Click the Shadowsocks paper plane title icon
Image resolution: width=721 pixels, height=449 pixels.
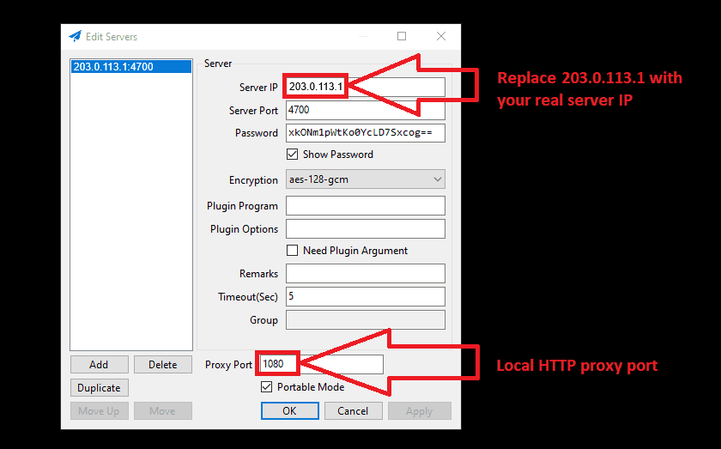coord(76,37)
